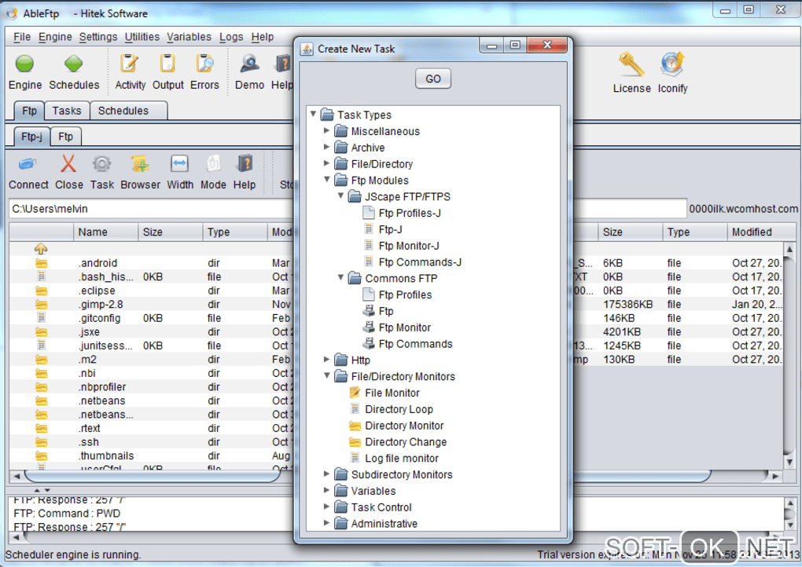802x567 pixels.
Task: Expand the Archive folder
Action: pyautogui.click(x=327, y=147)
